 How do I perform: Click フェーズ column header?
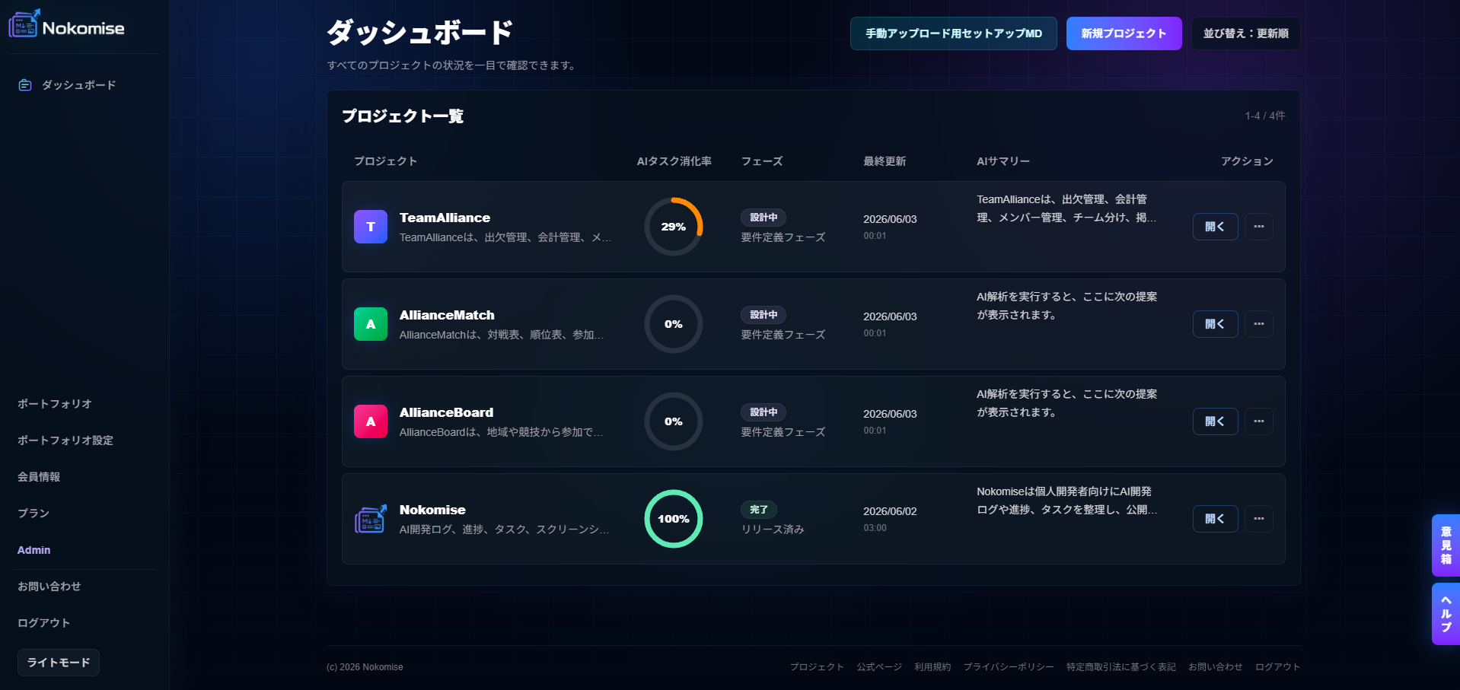(x=762, y=161)
